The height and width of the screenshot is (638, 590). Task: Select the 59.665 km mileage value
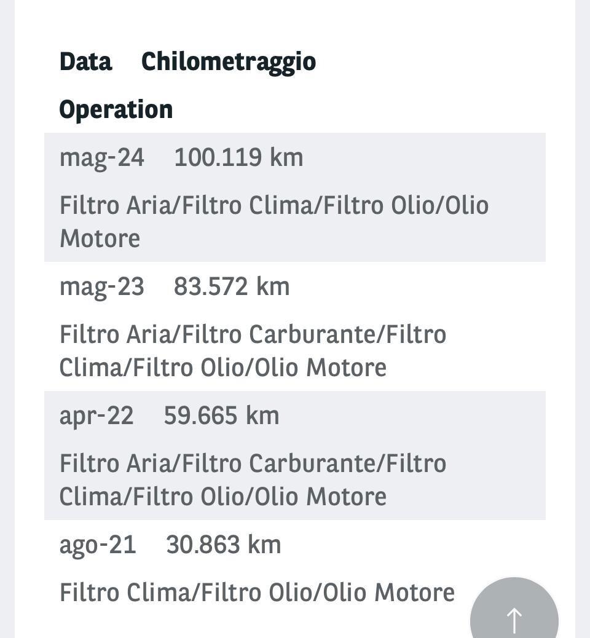[x=221, y=415]
